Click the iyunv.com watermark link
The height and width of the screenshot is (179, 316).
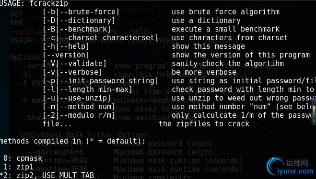point(295,171)
